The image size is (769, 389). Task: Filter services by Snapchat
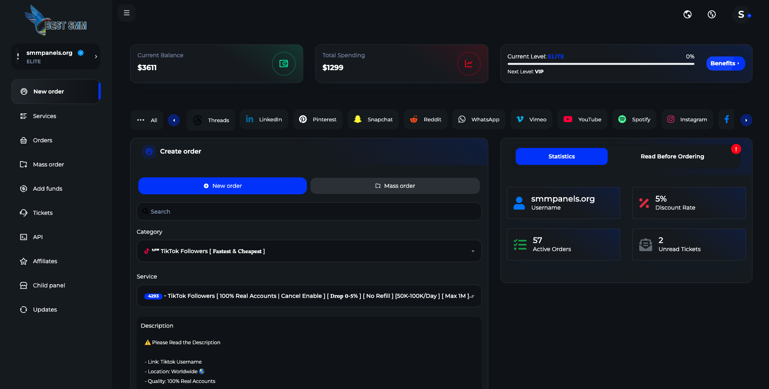click(373, 119)
